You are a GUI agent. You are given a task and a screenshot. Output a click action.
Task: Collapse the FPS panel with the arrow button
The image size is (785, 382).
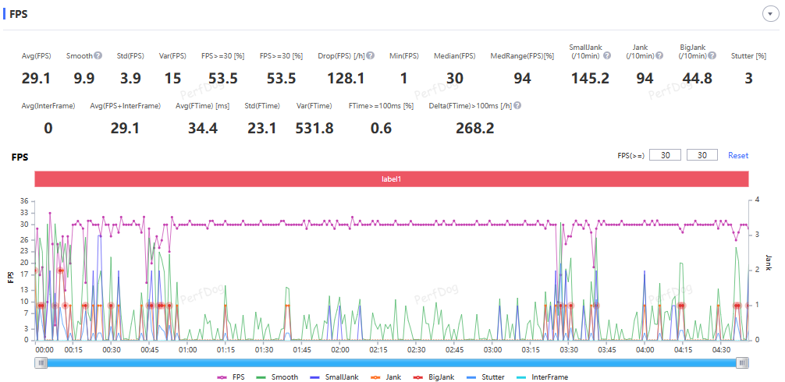[x=767, y=14]
